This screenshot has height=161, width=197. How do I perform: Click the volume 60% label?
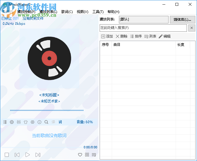[x=85, y=122]
